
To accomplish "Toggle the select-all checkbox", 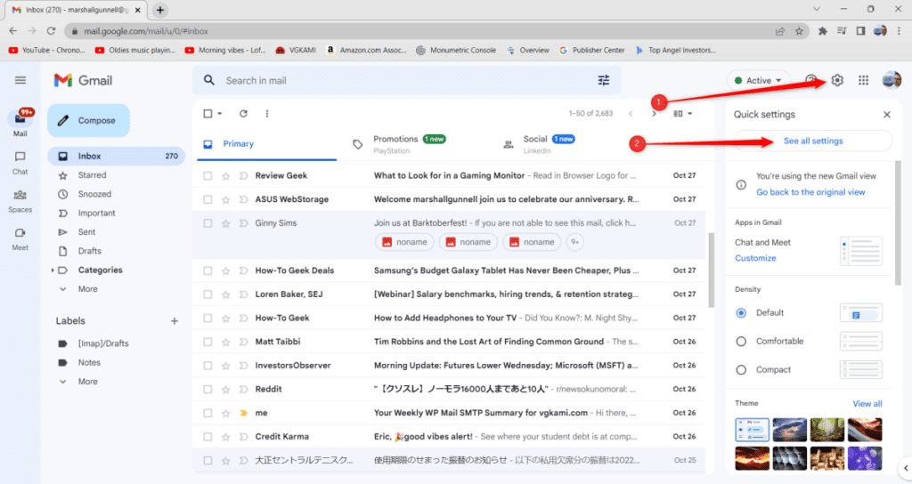I will point(208,113).
